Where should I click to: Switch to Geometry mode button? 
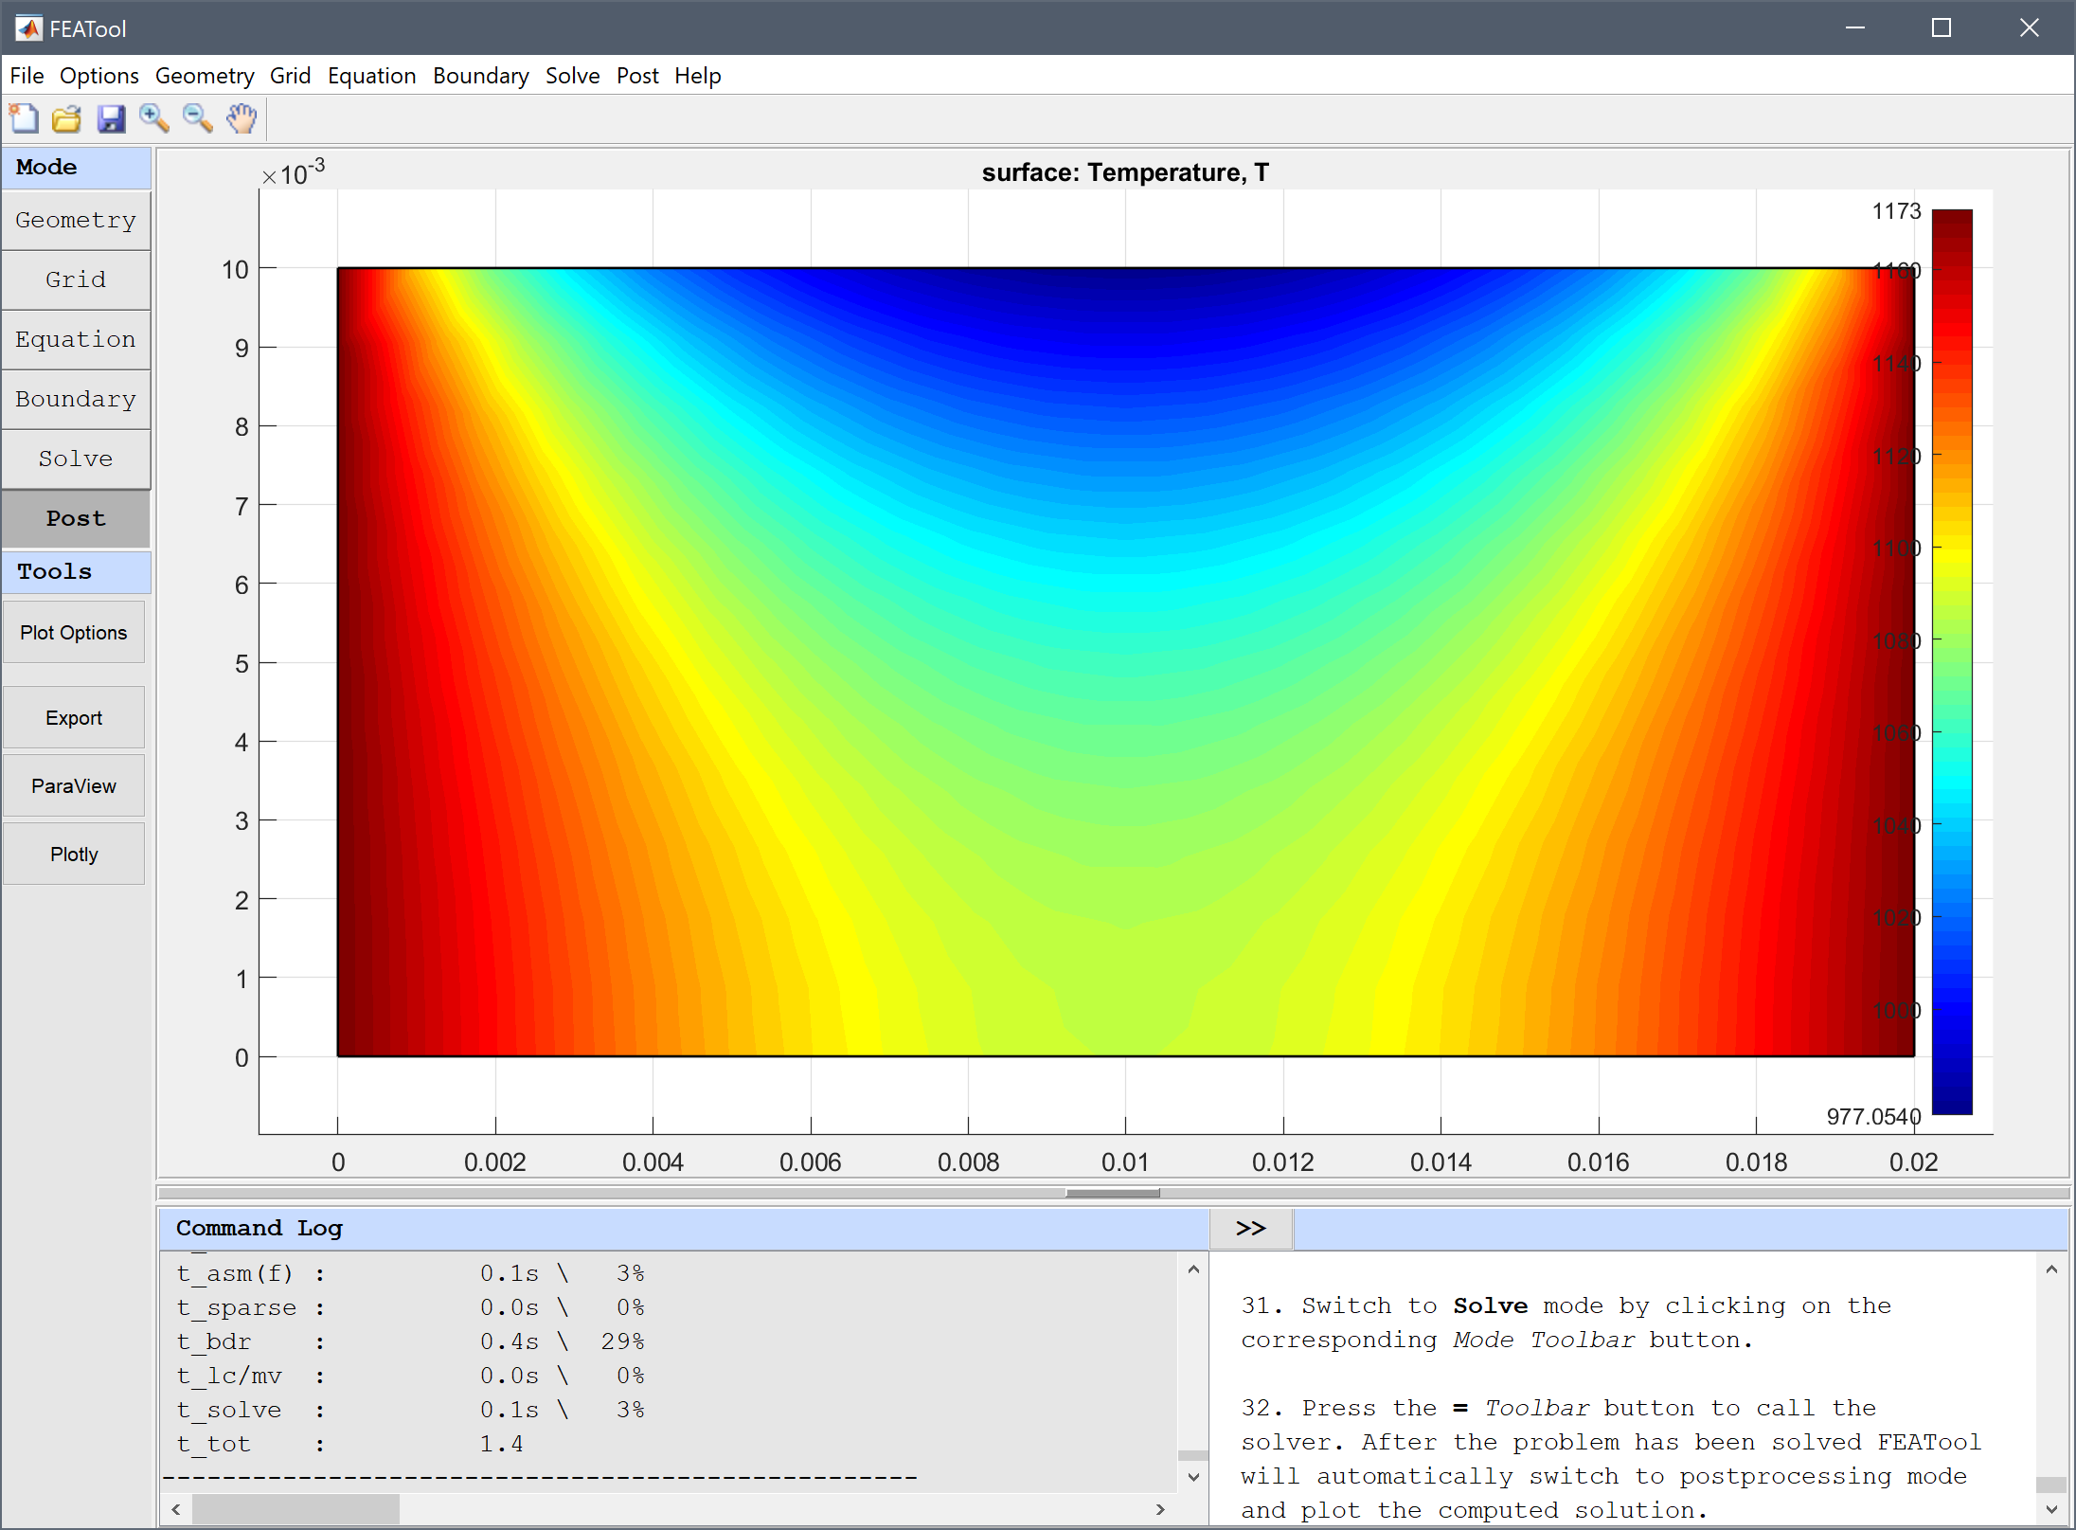point(76,220)
